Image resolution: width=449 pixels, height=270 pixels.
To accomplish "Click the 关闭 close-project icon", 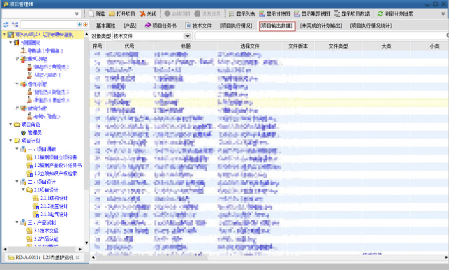I will pyautogui.click(x=142, y=14).
